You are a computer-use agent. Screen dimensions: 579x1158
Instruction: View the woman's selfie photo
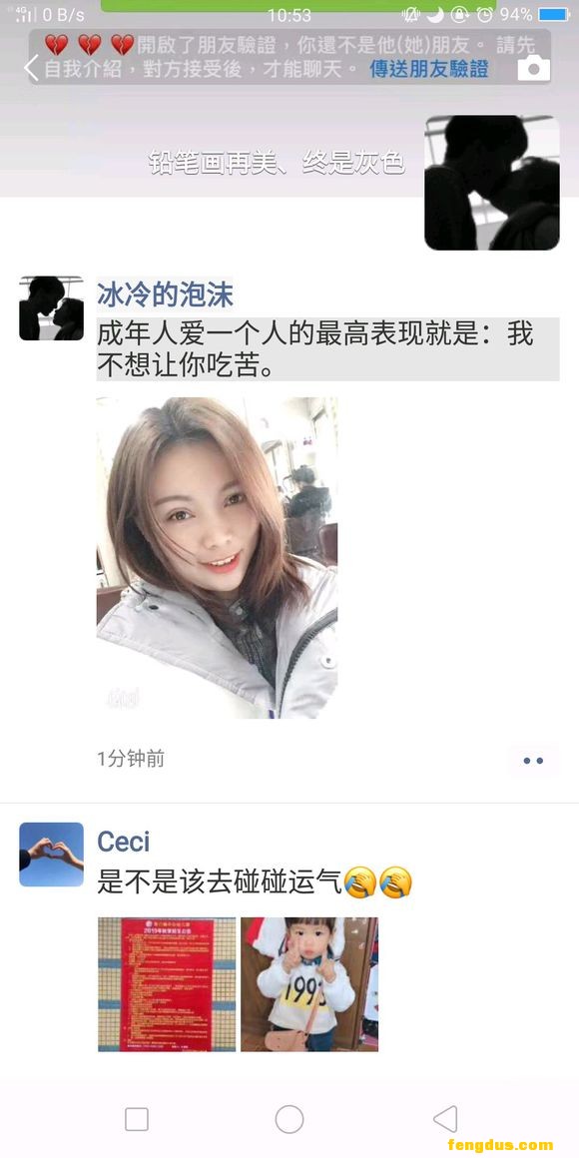218,558
